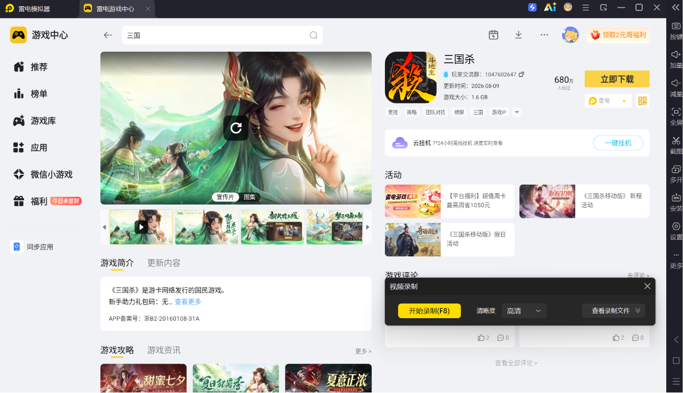
Task: Click the search field containing 三国
Action: [x=222, y=35]
